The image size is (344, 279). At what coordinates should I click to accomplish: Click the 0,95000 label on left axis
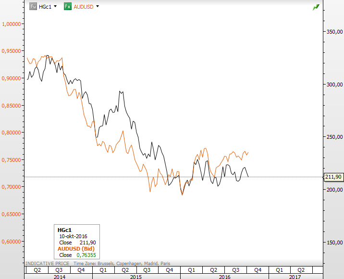[x=12, y=51]
